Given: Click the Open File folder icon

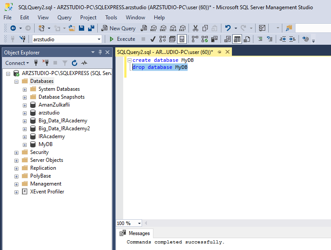Looking at the screenshot, I should (72, 28).
